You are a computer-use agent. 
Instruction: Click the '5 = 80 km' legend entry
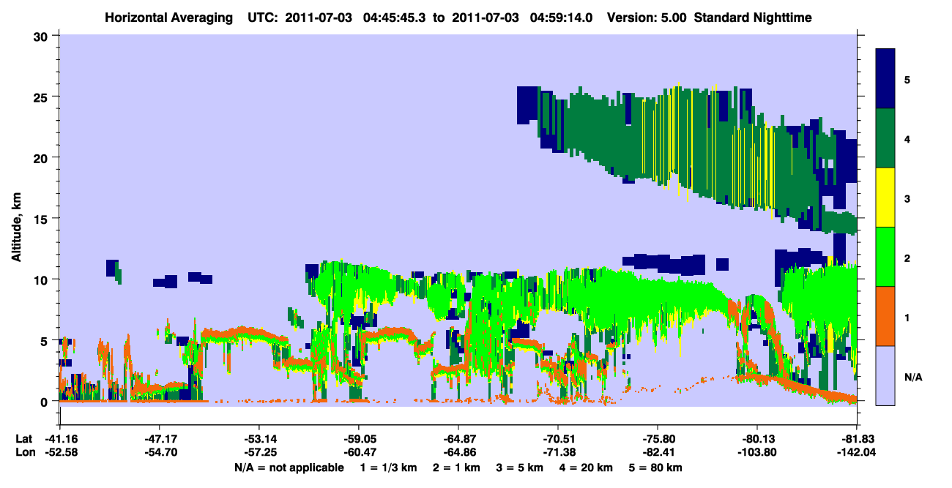coord(657,467)
